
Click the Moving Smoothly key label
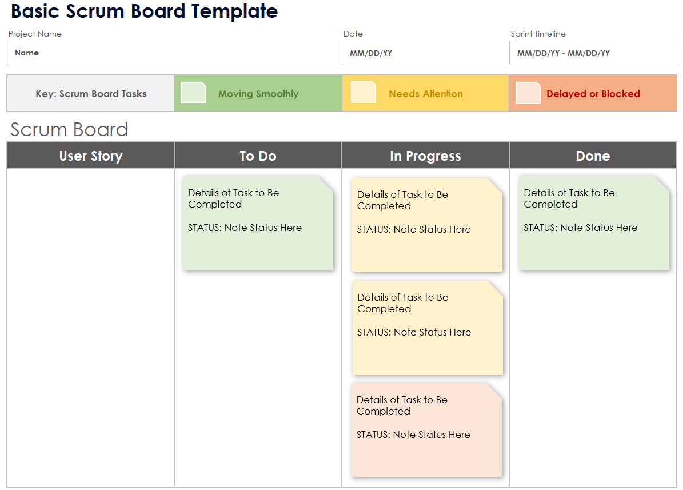pyautogui.click(x=258, y=94)
